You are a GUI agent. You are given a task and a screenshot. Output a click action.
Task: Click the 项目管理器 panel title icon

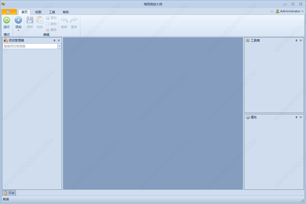(x=6, y=40)
